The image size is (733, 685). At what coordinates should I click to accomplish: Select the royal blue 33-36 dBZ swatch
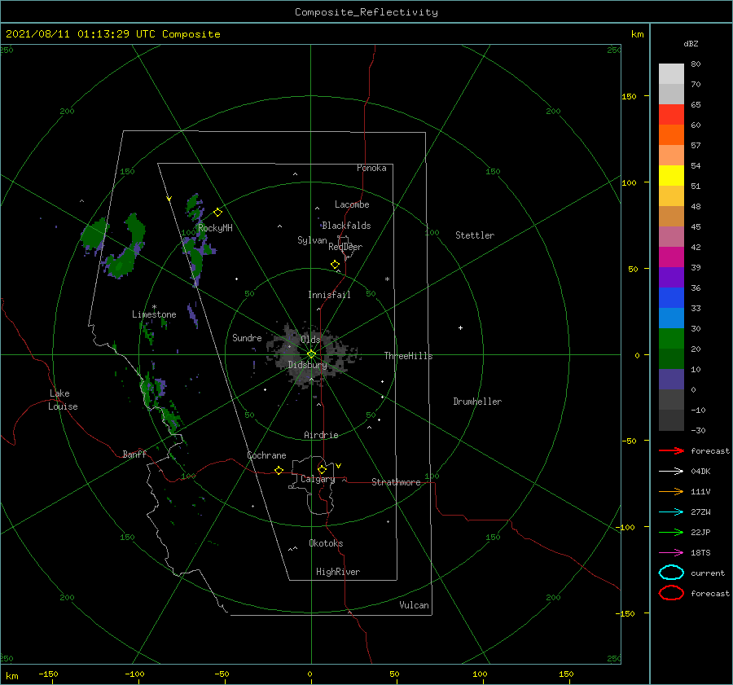tap(671, 298)
